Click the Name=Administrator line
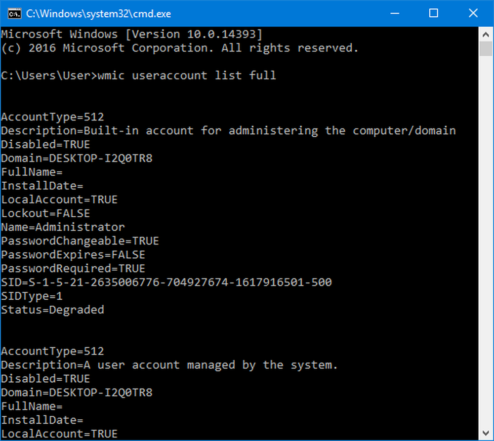Screen dimensions: 494x441 point(63,227)
